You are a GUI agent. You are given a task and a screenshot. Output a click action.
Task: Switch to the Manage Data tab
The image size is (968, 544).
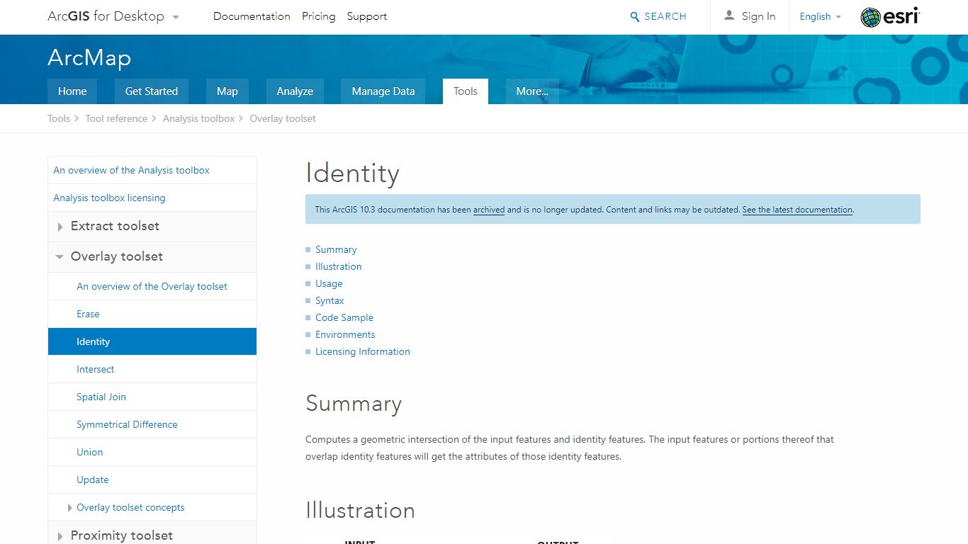(x=383, y=91)
